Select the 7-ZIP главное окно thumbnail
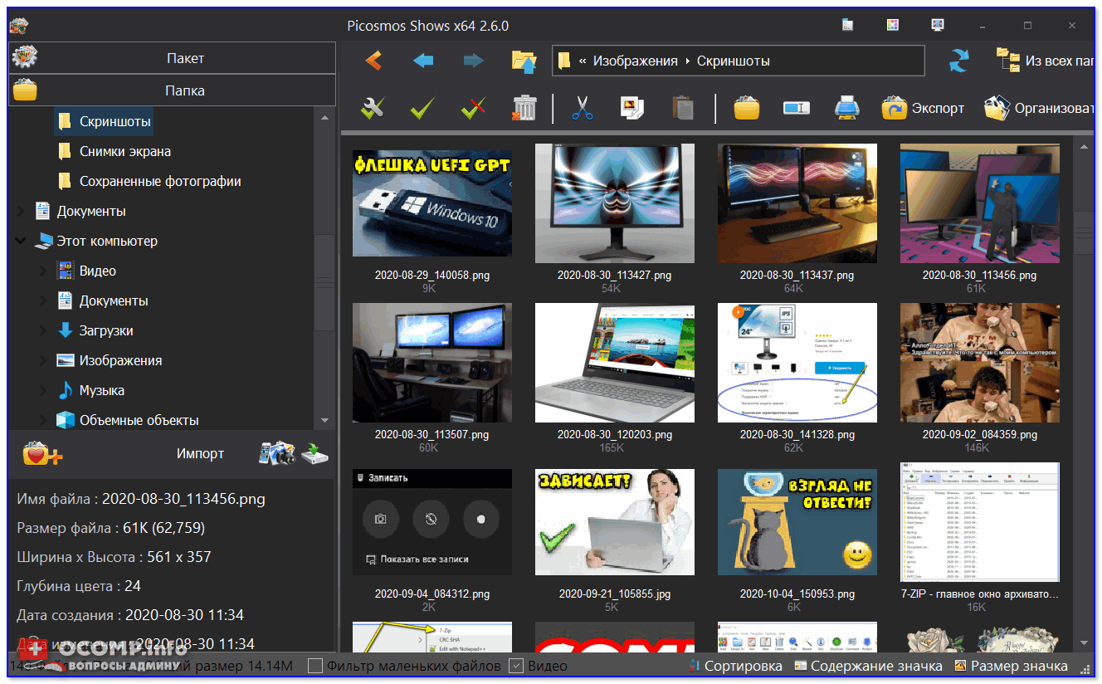The image size is (1102, 684). coord(979,522)
